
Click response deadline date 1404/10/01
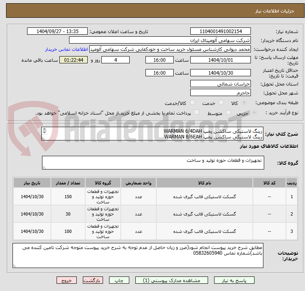(x=221, y=60)
